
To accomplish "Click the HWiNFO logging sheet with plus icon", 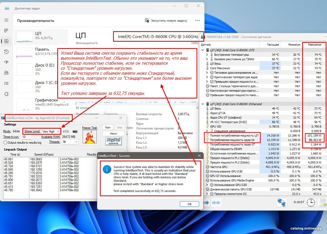I will 323,203.
